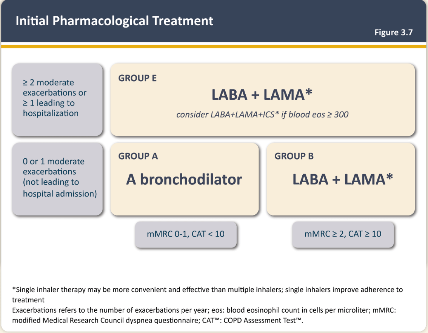Click the 'GROUP B' heading

click(x=294, y=156)
